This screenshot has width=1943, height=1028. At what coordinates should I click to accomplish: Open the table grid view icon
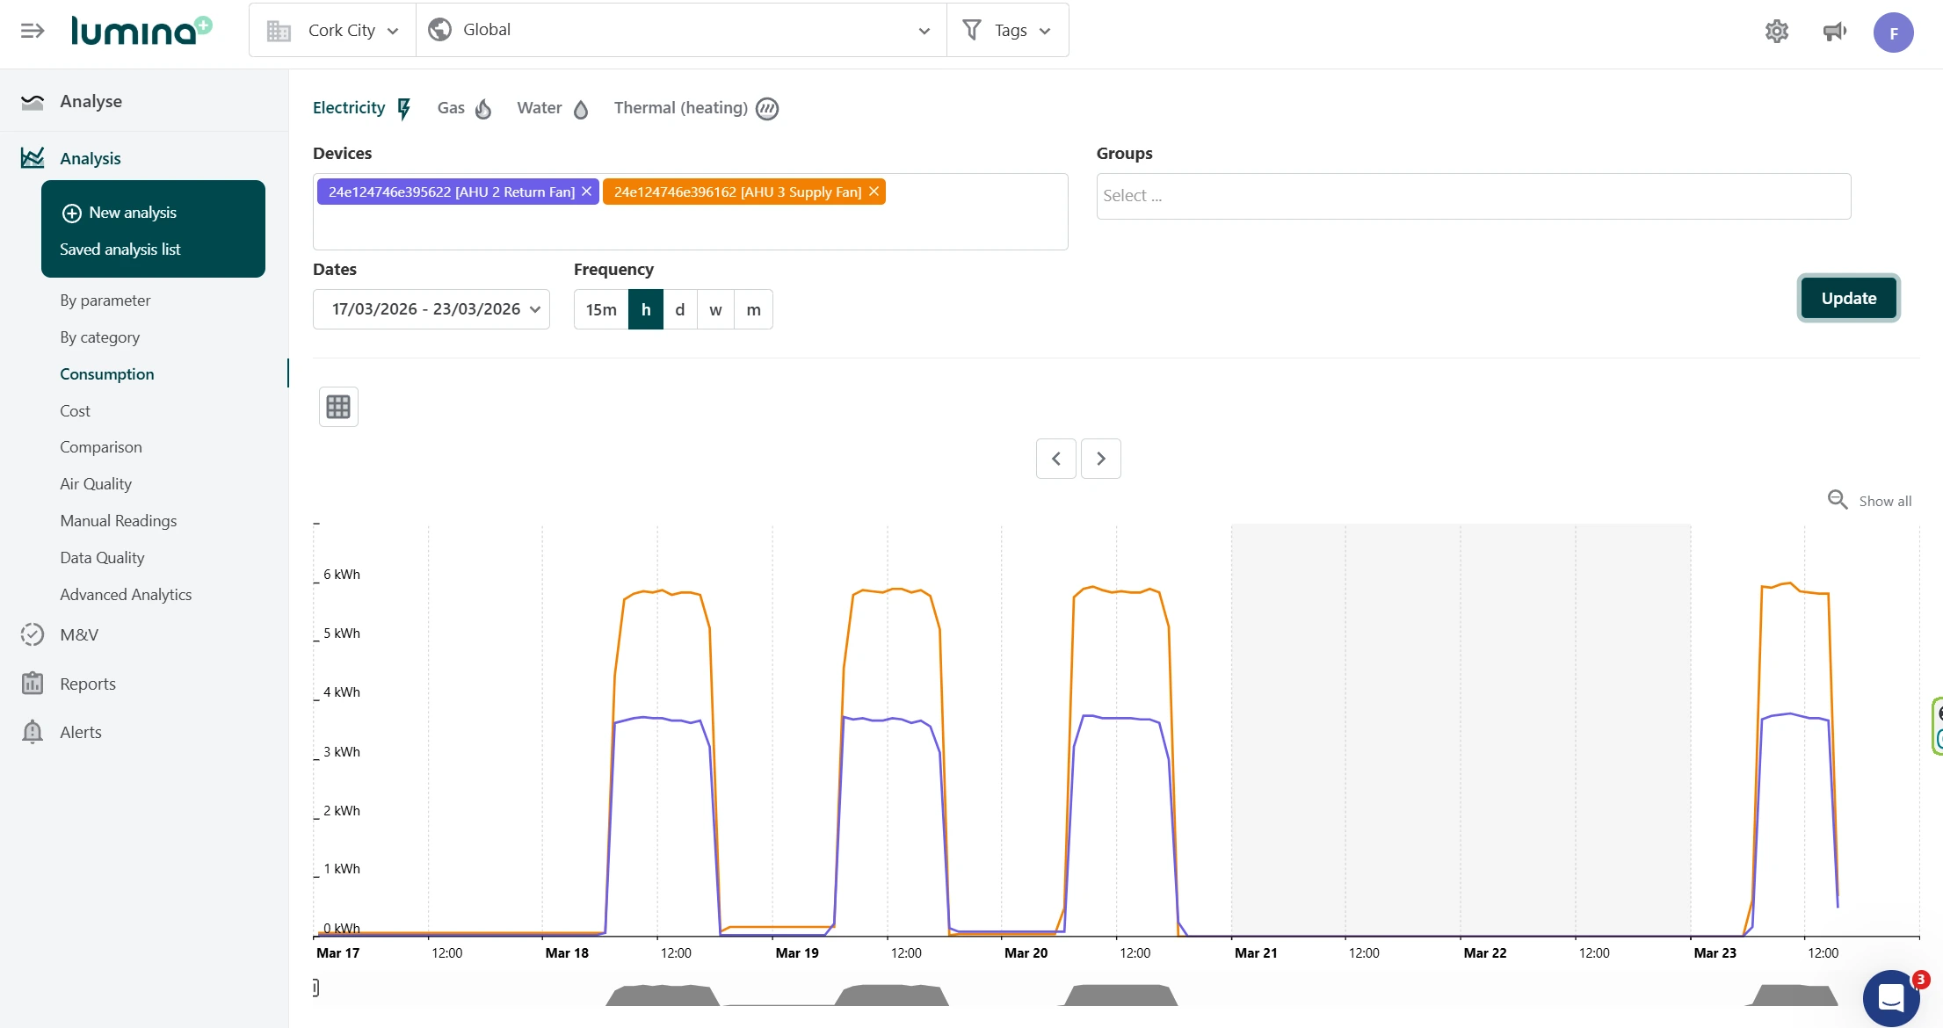click(x=338, y=407)
